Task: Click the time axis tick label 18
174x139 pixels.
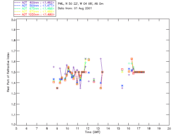Action: coord(149,128)
